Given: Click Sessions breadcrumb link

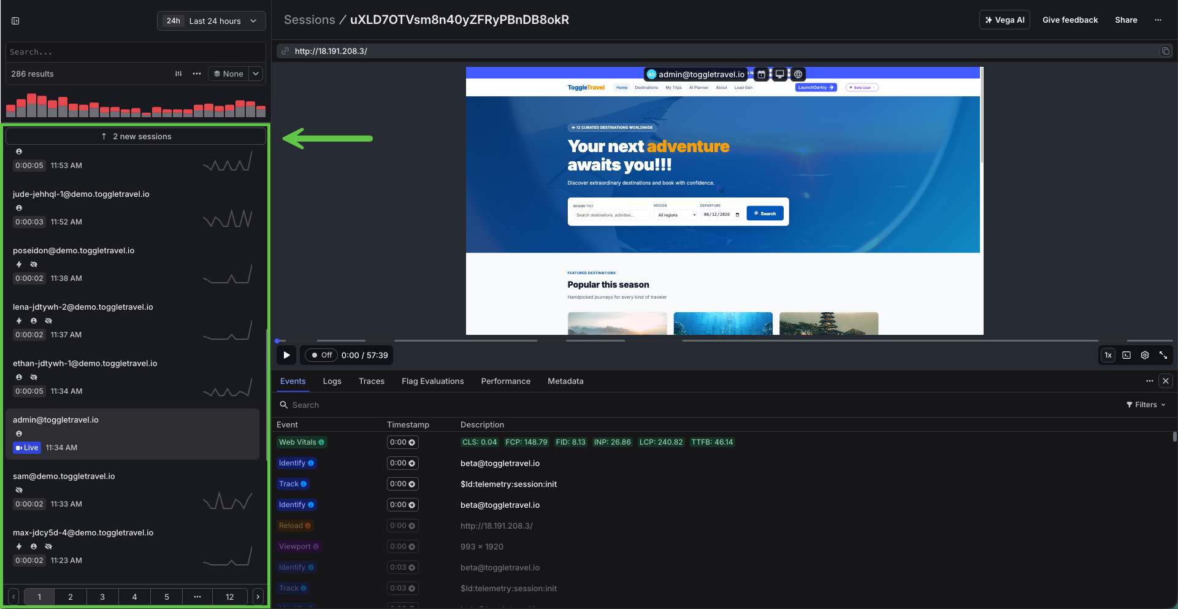Looking at the screenshot, I should (310, 20).
